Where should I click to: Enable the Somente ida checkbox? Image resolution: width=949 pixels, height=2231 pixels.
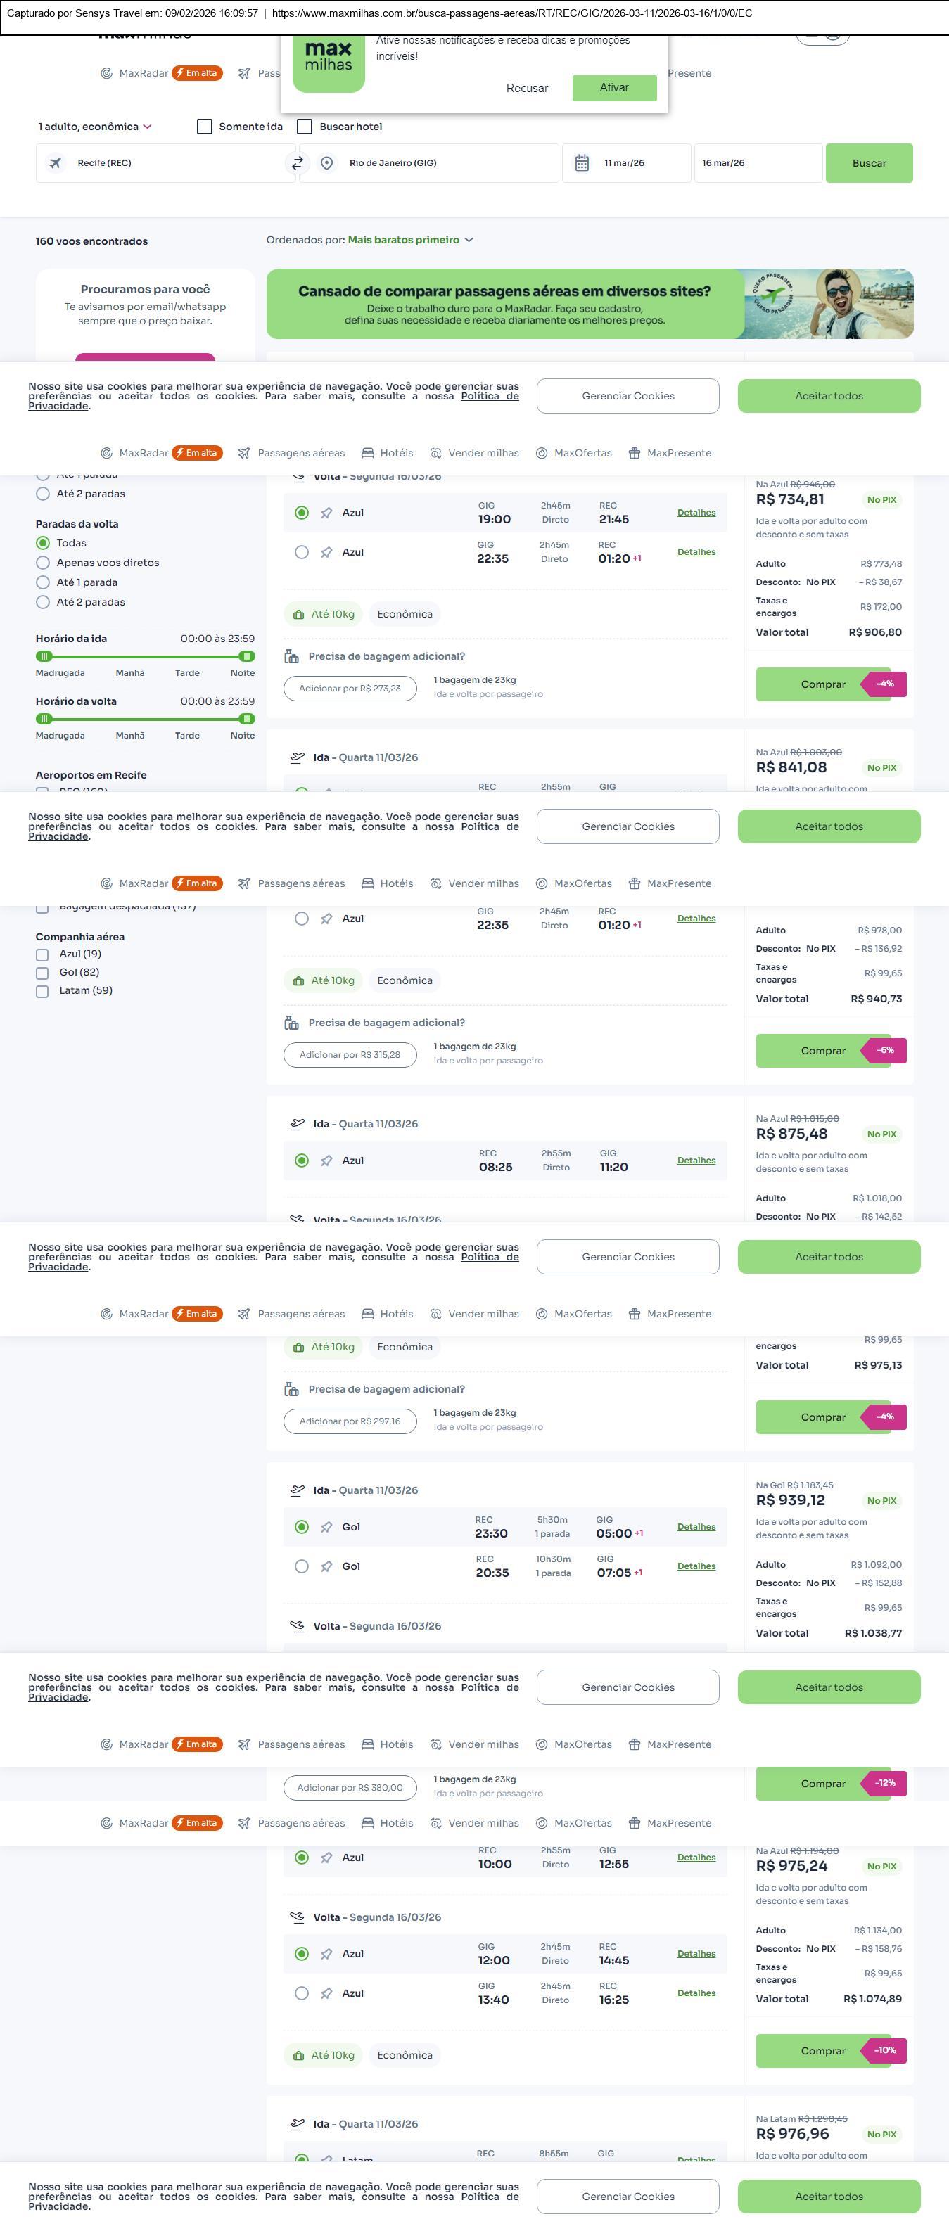point(205,127)
